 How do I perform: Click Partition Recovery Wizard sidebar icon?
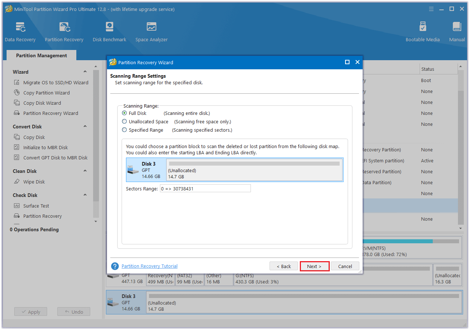17,113
